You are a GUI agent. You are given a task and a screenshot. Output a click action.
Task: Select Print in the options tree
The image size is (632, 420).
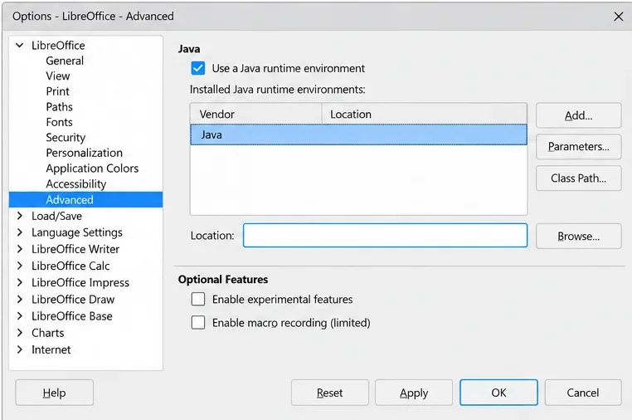click(57, 91)
